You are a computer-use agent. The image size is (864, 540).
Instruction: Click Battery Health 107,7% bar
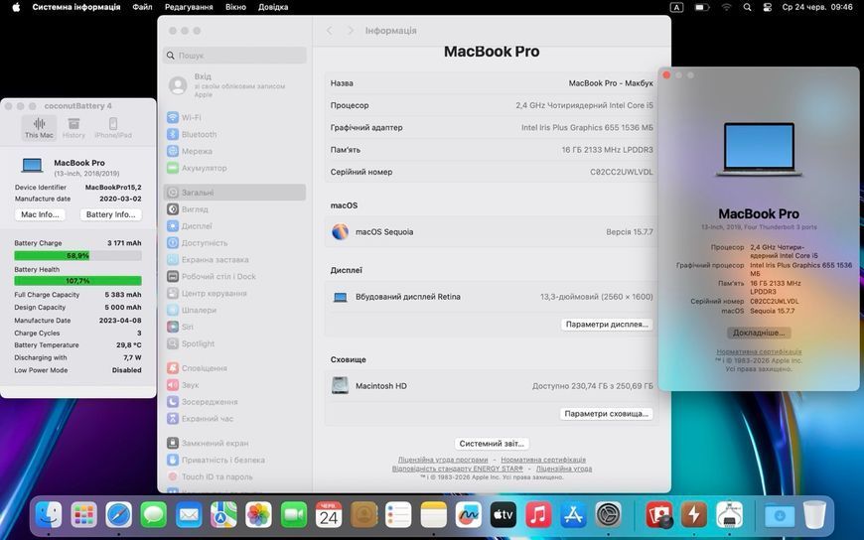tap(77, 281)
